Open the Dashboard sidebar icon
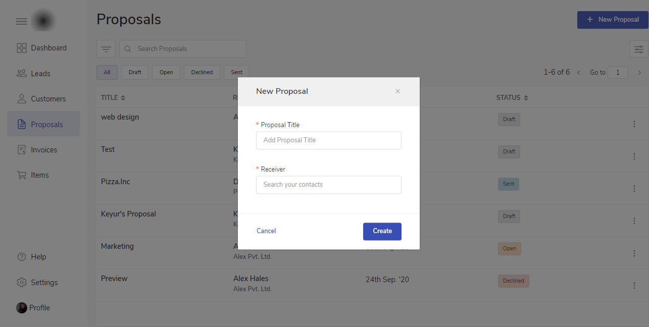This screenshot has height=327, width=649. (22, 48)
